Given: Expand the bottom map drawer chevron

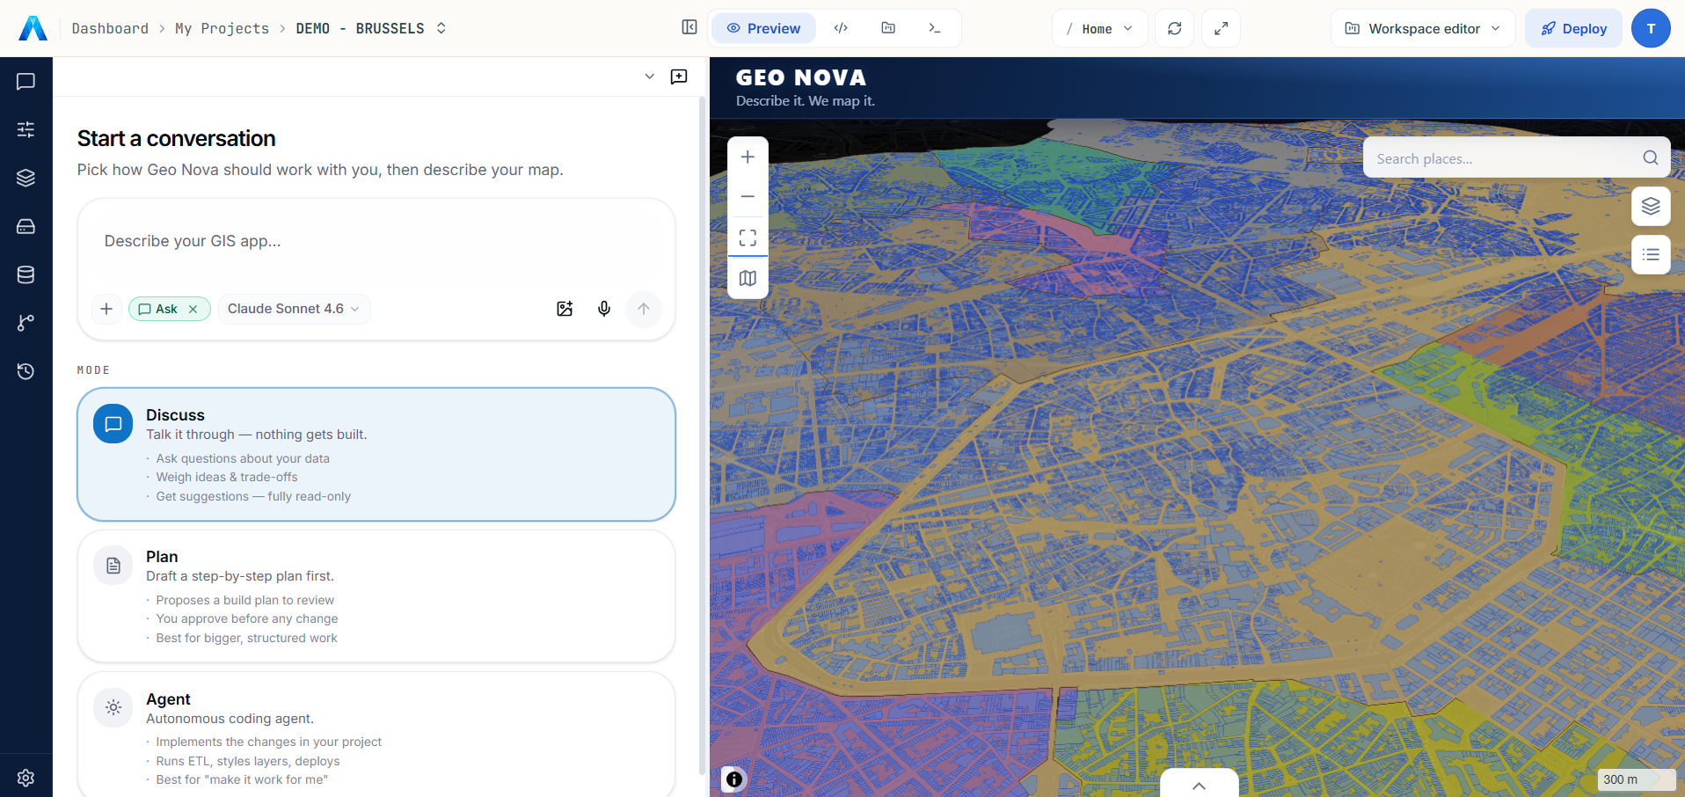Looking at the screenshot, I should coord(1199,785).
